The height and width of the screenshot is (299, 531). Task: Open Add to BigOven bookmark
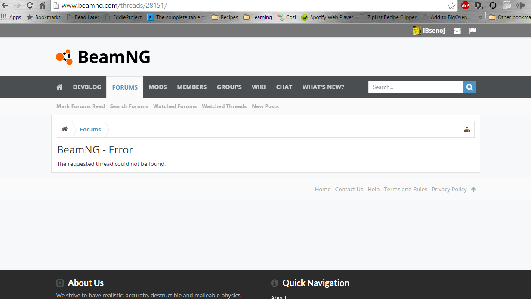tap(445, 17)
